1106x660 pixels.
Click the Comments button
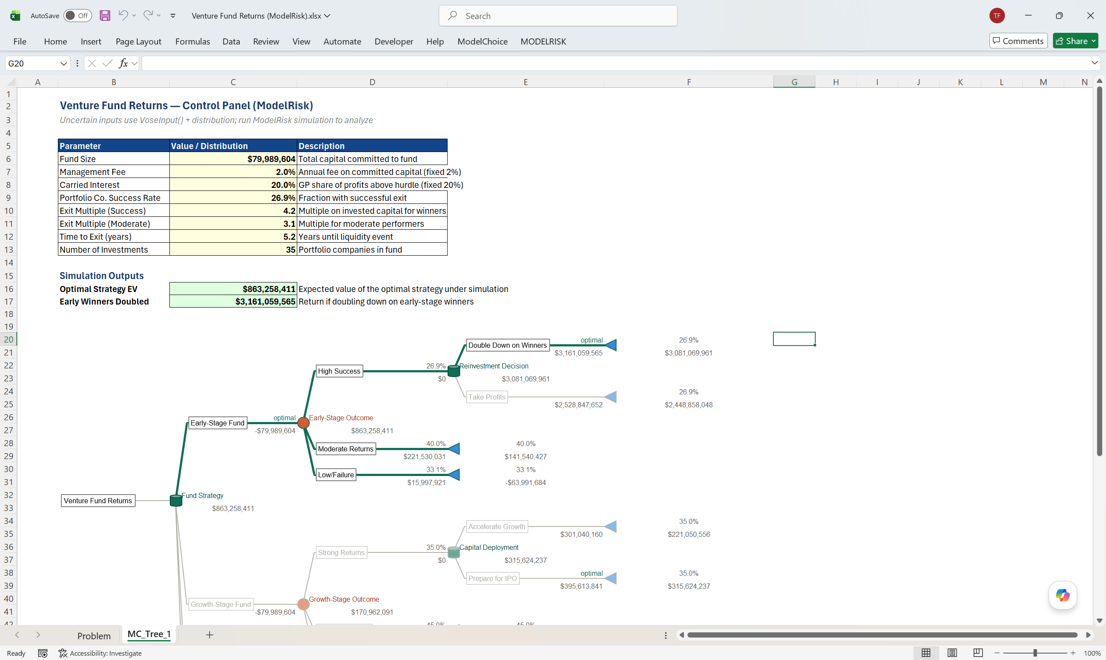tap(1018, 41)
